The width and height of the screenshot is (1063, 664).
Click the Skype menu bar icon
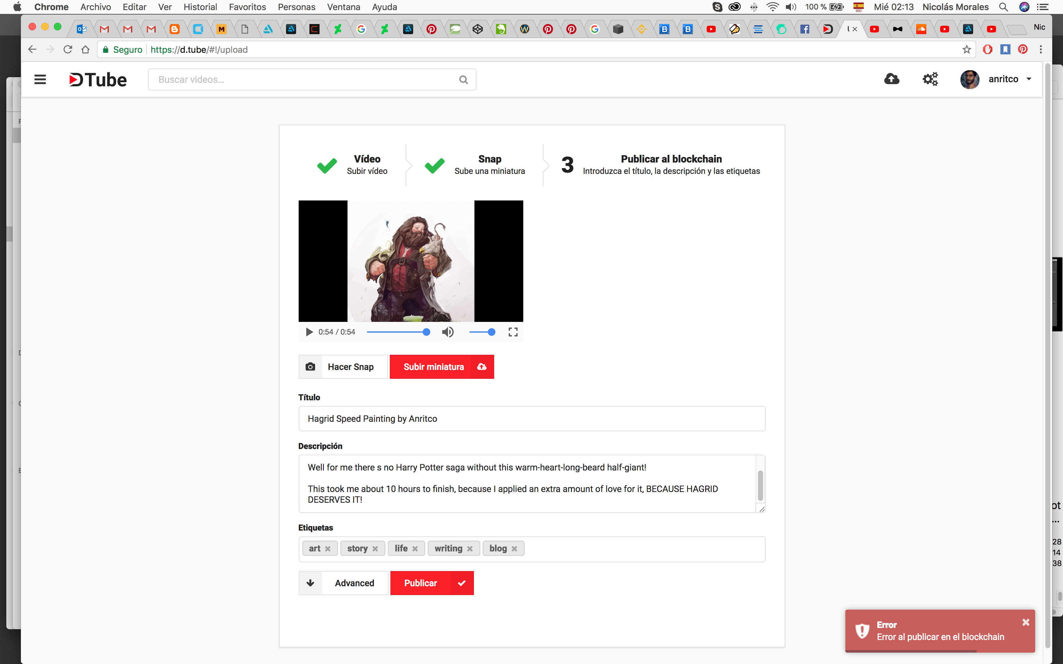[x=717, y=7]
